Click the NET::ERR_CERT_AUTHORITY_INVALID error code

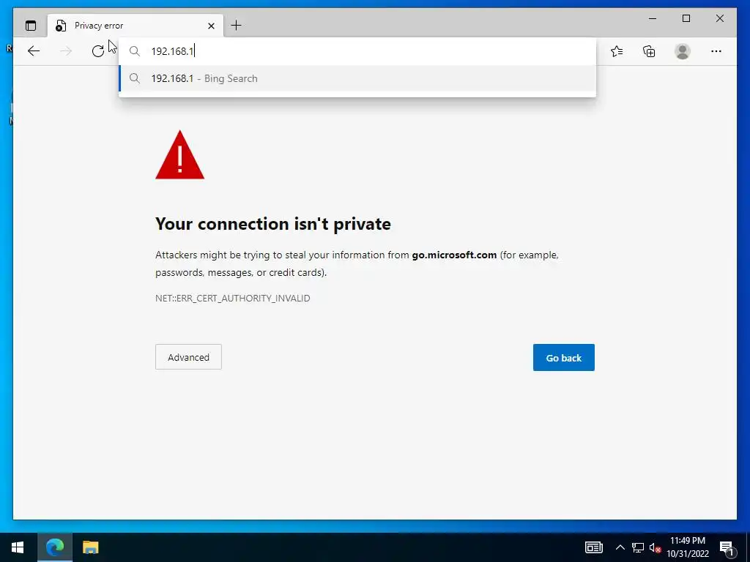[232, 299]
